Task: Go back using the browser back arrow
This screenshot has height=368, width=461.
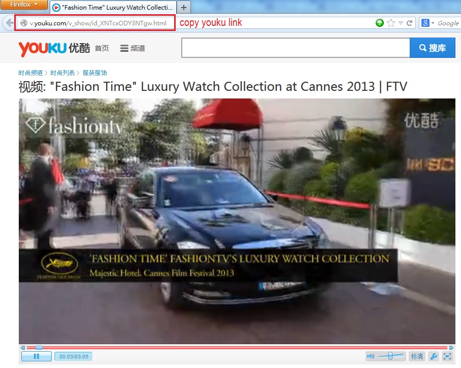Action: tap(9, 23)
